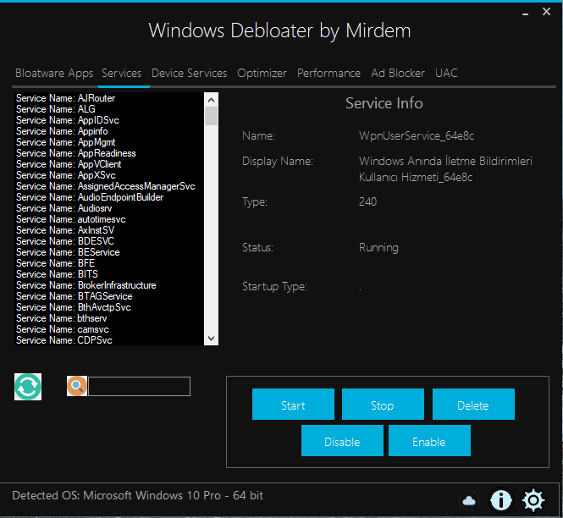This screenshot has width=563, height=518.
Task: Select service Appinfo in the list
Action: (109, 131)
